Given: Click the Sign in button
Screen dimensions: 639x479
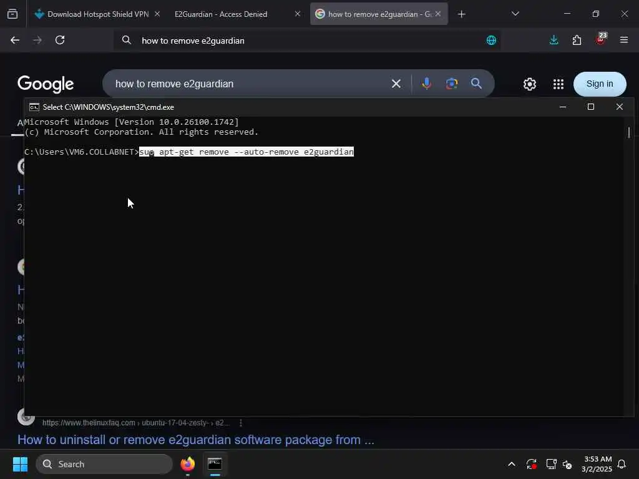Looking at the screenshot, I should click(600, 84).
